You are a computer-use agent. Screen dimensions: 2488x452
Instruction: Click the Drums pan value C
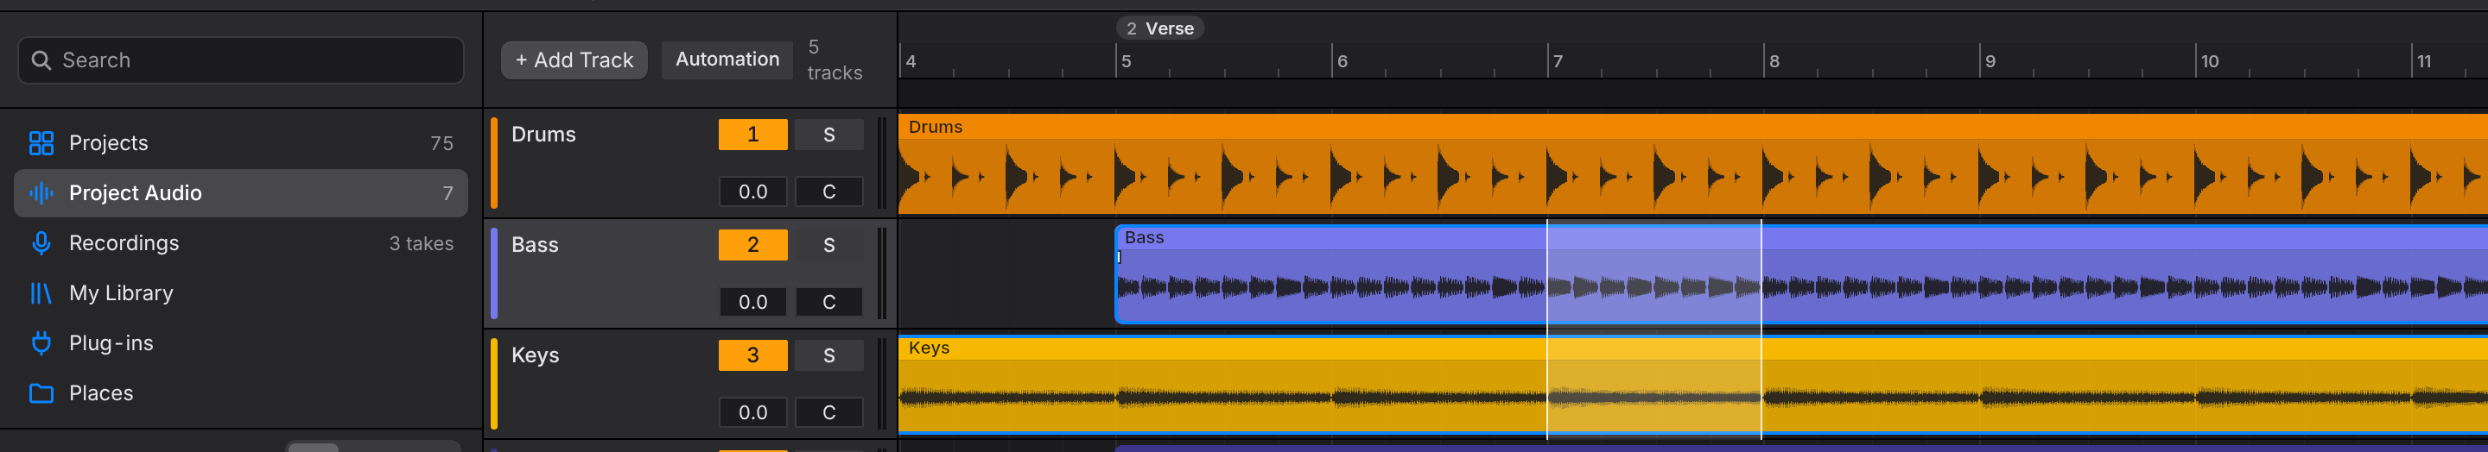point(828,191)
